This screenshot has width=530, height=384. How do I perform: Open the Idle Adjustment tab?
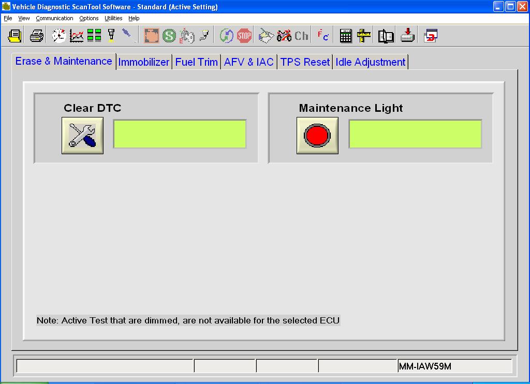[370, 62]
